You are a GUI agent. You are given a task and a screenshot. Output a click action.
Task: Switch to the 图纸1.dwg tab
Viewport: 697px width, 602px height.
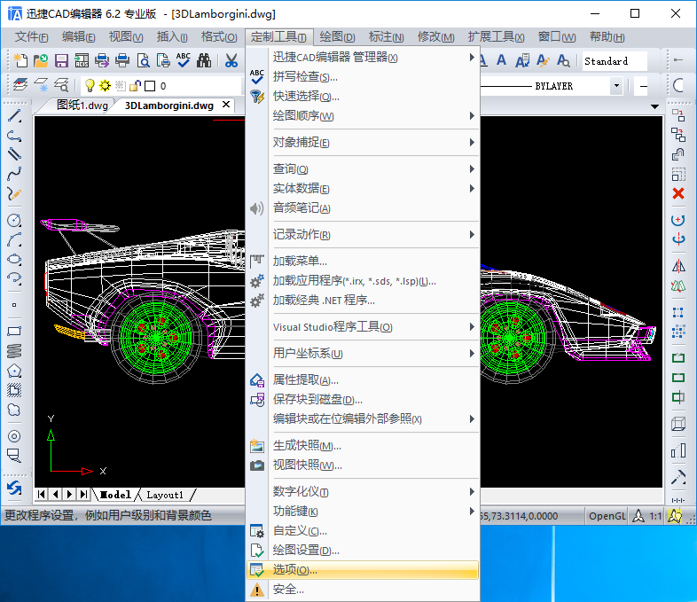pyautogui.click(x=82, y=106)
